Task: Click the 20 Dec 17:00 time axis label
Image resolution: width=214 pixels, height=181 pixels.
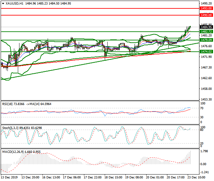Action: click(175, 177)
